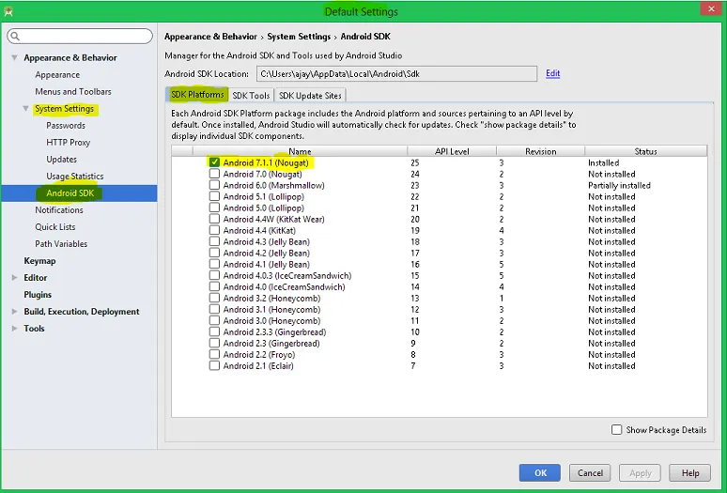Expand the Tools tree arrow
This screenshot has height=493, width=727.
coord(14,328)
